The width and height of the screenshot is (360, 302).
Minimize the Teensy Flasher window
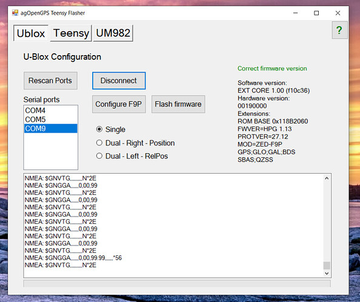click(295, 13)
